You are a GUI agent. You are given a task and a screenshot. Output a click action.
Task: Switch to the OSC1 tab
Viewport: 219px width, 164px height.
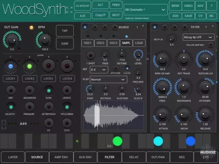[x=88, y=43]
